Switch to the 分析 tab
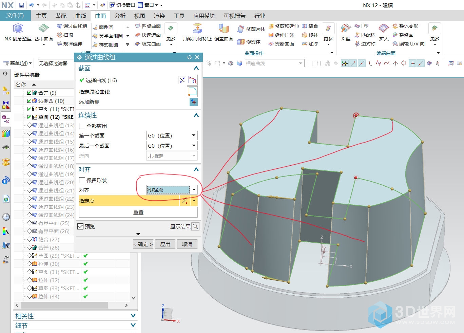Screen dimensions: 464x333 coord(120,16)
